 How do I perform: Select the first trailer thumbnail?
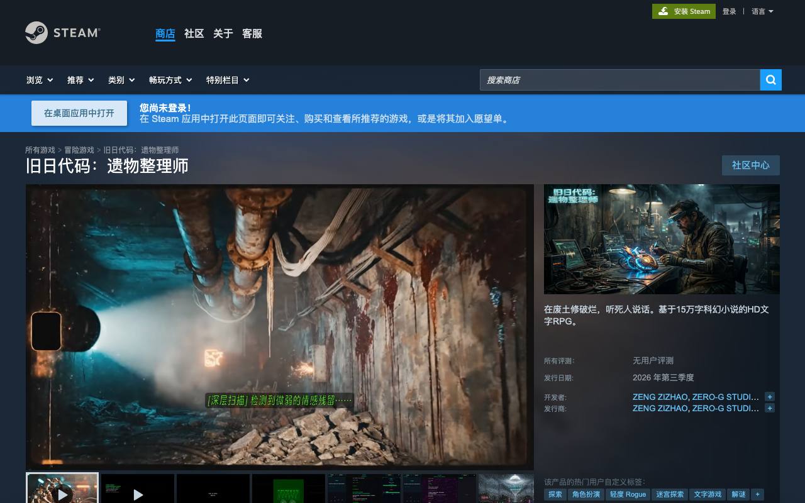[62, 489]
